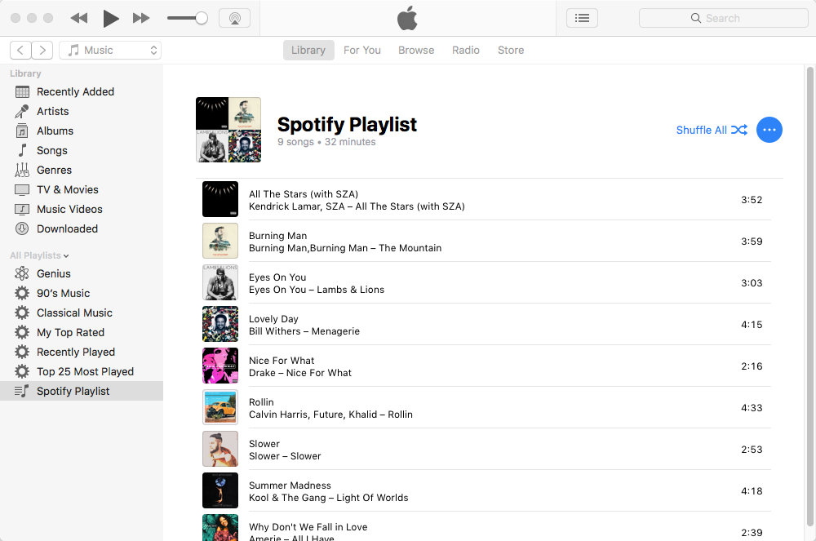Image resolution: width=816 pixels, height=541 pixels.
Task: Open the AirPlay icon in the toolbar
Action: (x=235, y=17)
